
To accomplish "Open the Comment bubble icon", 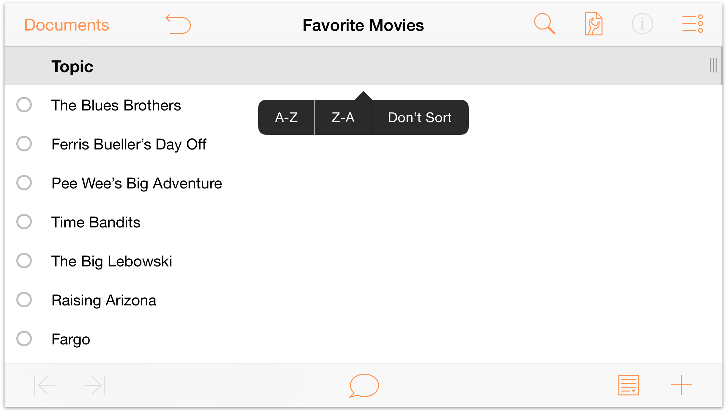I will coord(363,385).
